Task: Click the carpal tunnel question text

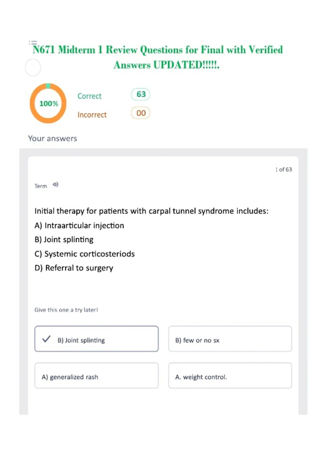Action: click(x=151, y=211)
